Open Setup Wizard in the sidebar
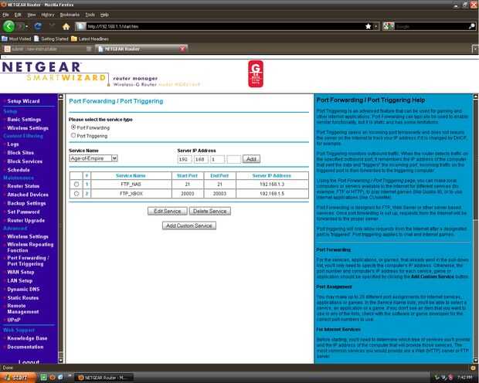Screen dimensions: 479x383 [23, 101]
